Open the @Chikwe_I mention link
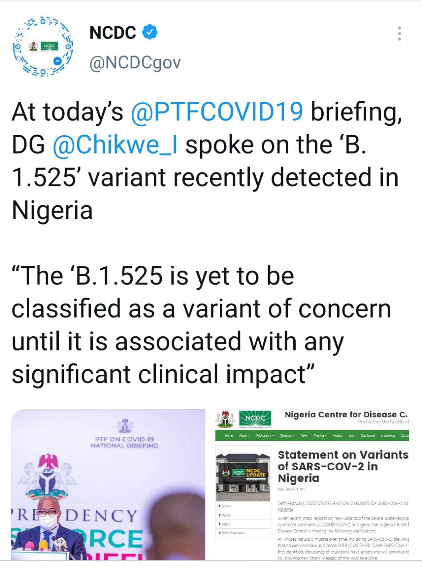The width and height of the screenshot is (422, 572). 115,145
